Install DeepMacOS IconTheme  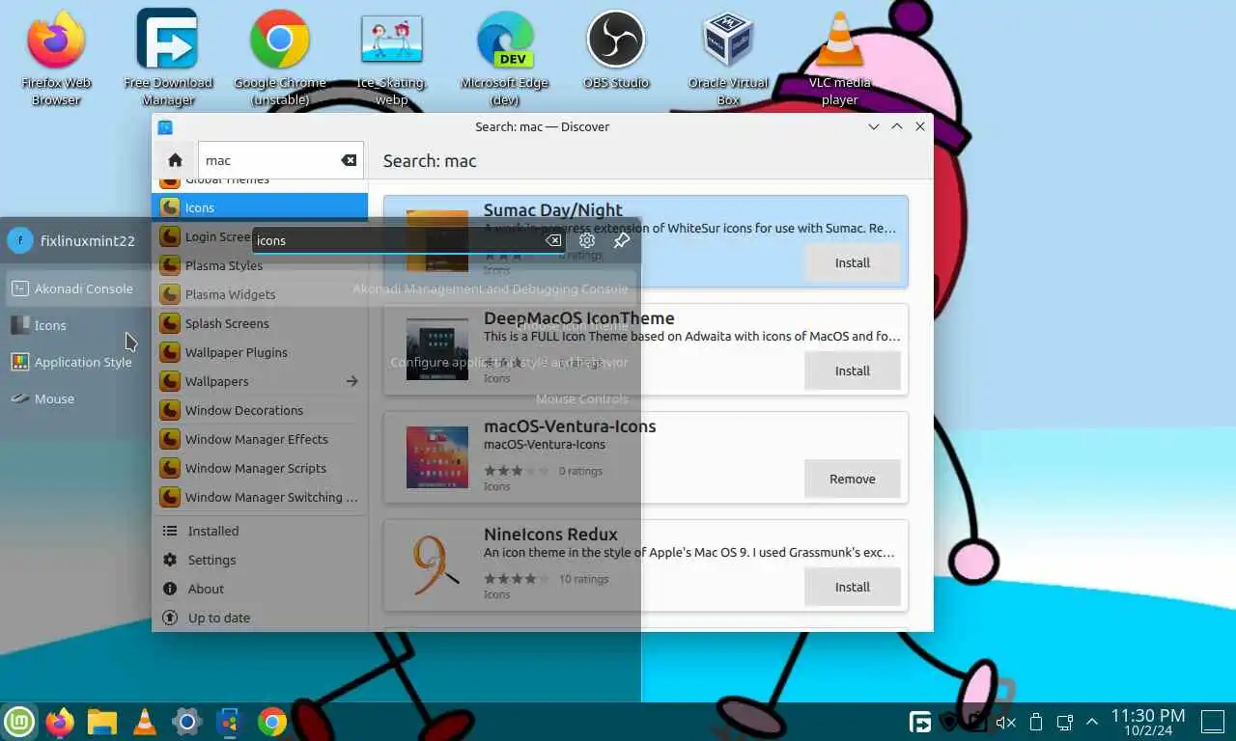[x=852, y=370]
